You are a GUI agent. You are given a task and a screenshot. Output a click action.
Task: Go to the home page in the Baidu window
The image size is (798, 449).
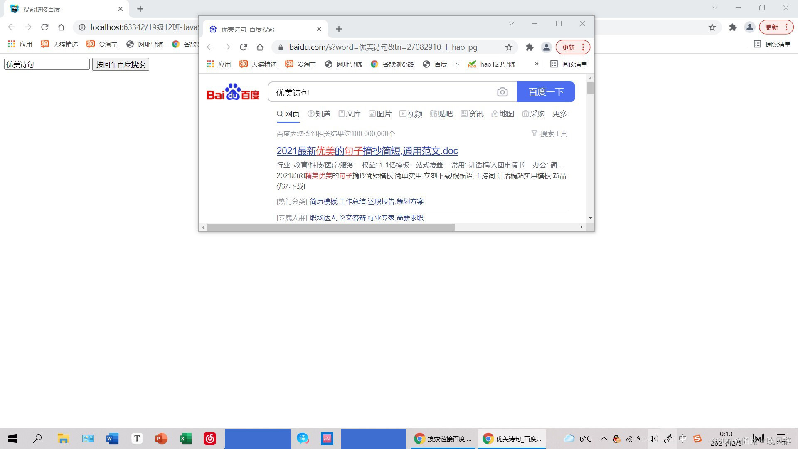click(x=260, y=47)
